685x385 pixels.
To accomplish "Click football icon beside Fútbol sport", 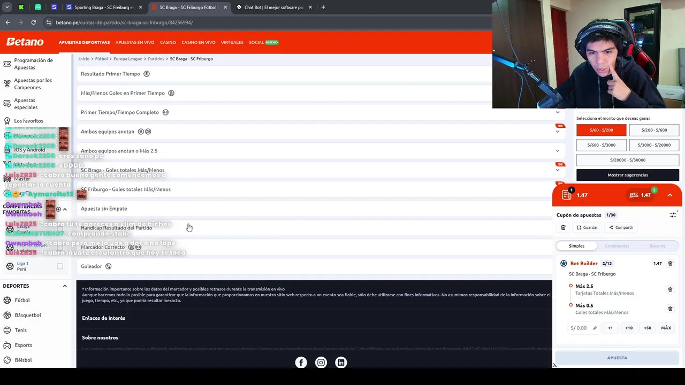I will 7,300.
